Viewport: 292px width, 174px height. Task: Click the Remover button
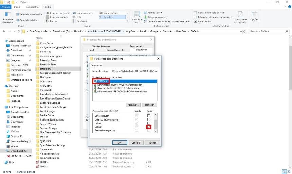tap(149, 105)
